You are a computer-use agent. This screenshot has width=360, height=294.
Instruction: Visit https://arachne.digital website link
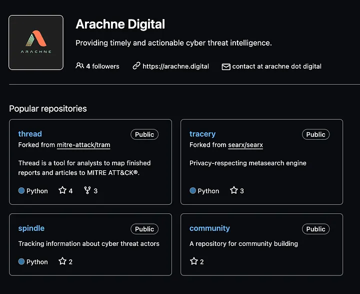tap(175, 66)
